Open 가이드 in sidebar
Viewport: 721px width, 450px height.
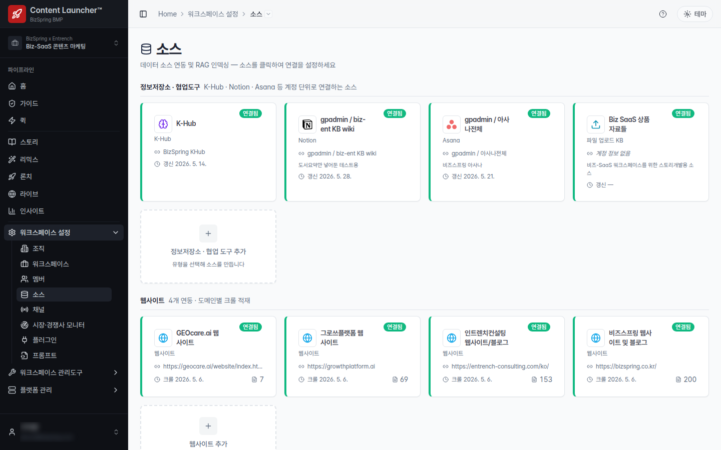click(64, 103)
